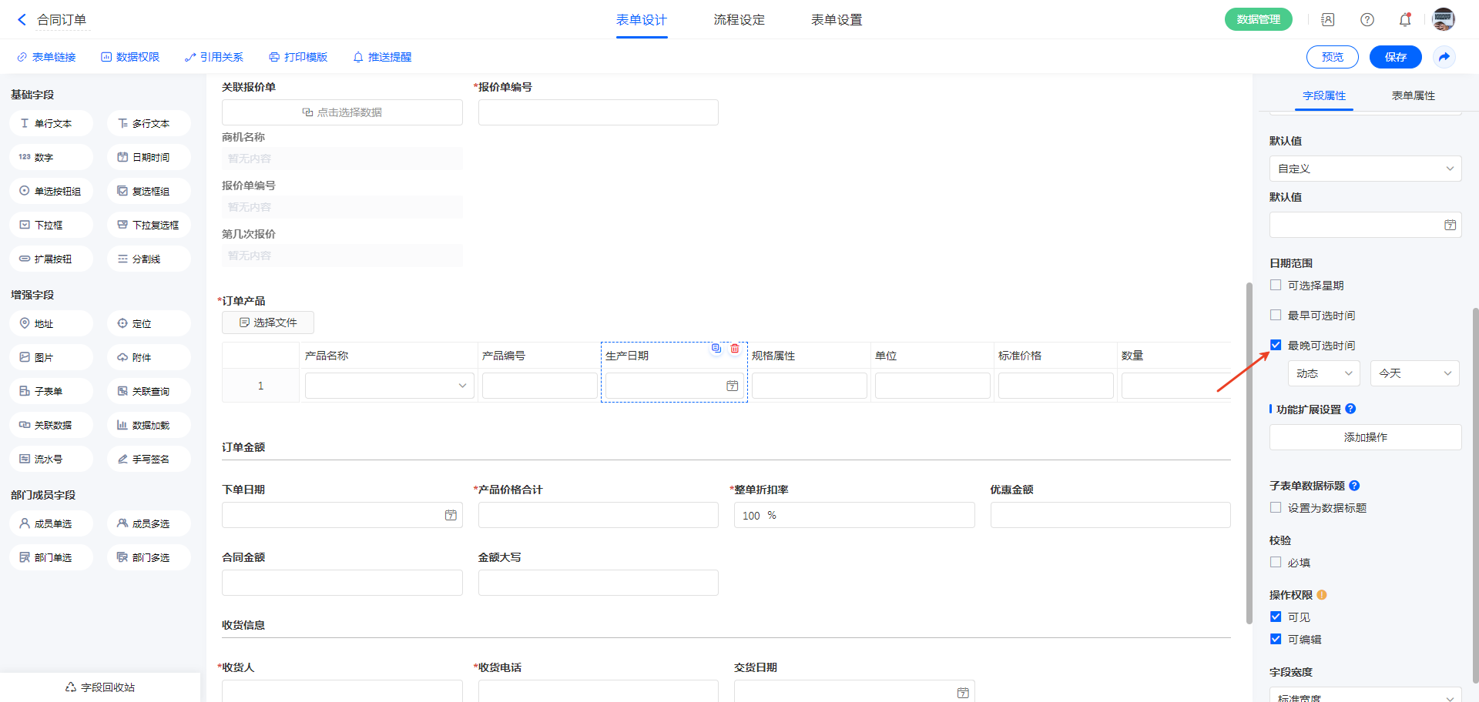Click the help question mark icon in header
Viewport: 1479px width, 702px height.
(x=1367, y=20)
